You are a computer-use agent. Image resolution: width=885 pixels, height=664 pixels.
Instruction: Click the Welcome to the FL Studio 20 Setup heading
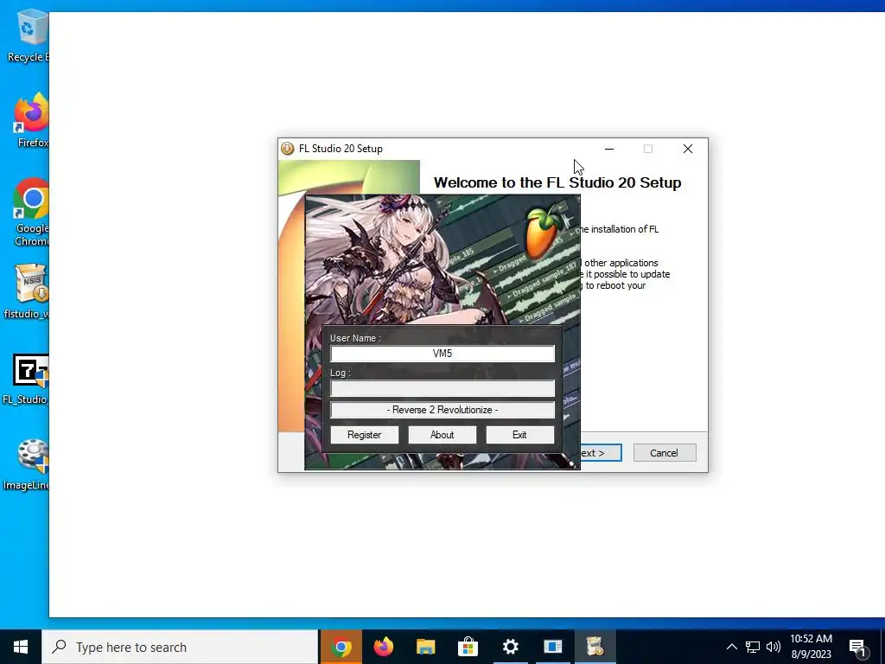[x=557, y=182]
